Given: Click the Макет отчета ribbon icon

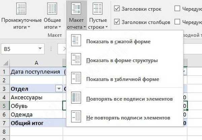Looking at the screenshot, I should tap(76, 8).
